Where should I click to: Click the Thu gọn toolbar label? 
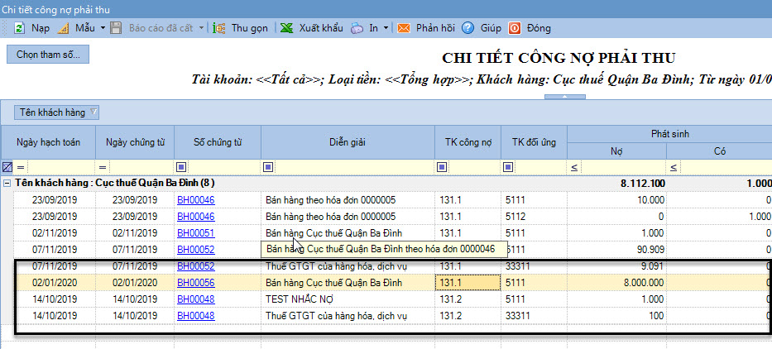click(250, 28)
